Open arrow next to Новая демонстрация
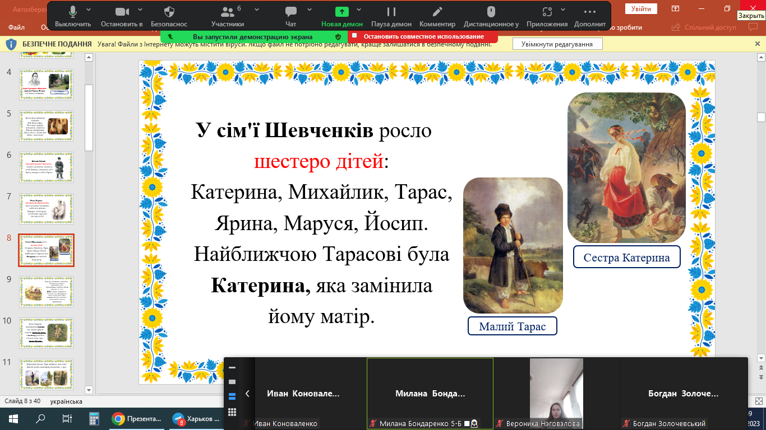The width and height of the screenshot is (766, 430). point(359,10)
